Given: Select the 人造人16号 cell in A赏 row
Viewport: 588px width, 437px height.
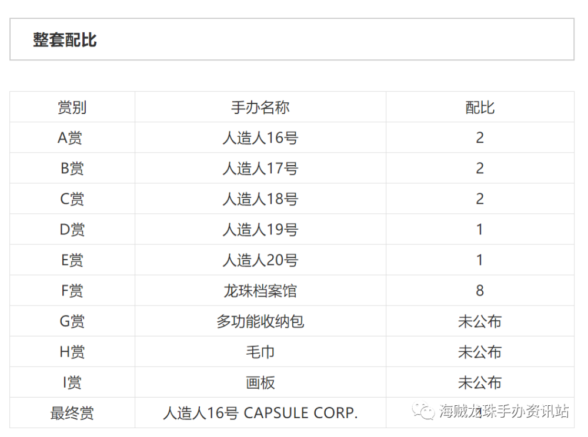Looking at the screenshot, I should click(260, 138).
